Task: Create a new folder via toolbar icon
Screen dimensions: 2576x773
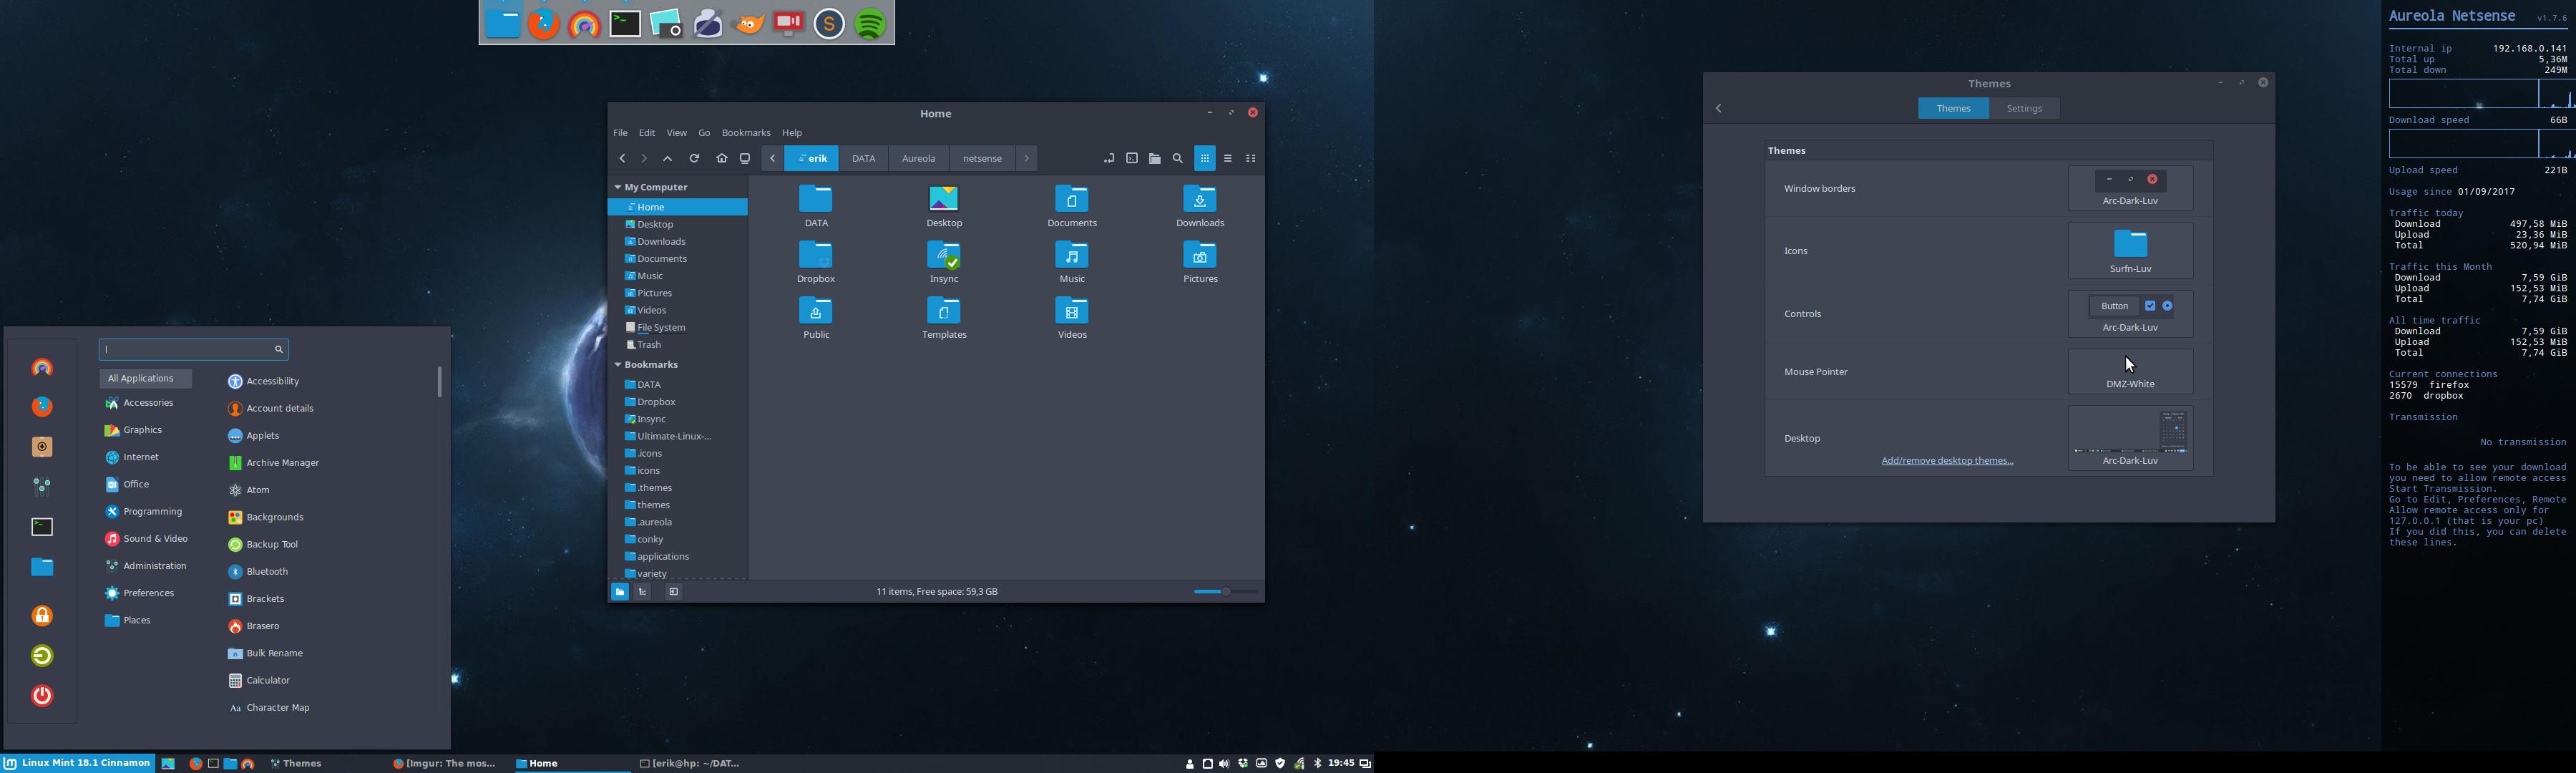Action: pyautogui.click(x=1155, y=159)
